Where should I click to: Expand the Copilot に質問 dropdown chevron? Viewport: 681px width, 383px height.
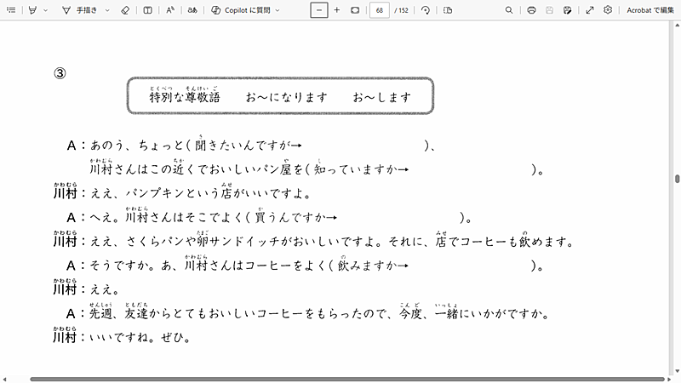[278, 10]
